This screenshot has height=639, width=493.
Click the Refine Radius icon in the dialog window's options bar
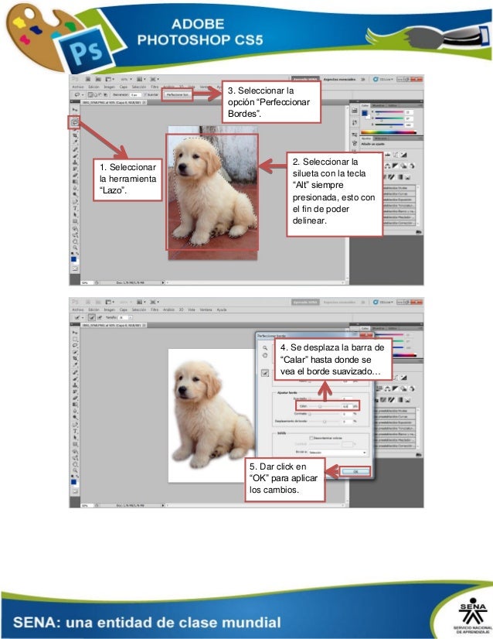[92, 317]
